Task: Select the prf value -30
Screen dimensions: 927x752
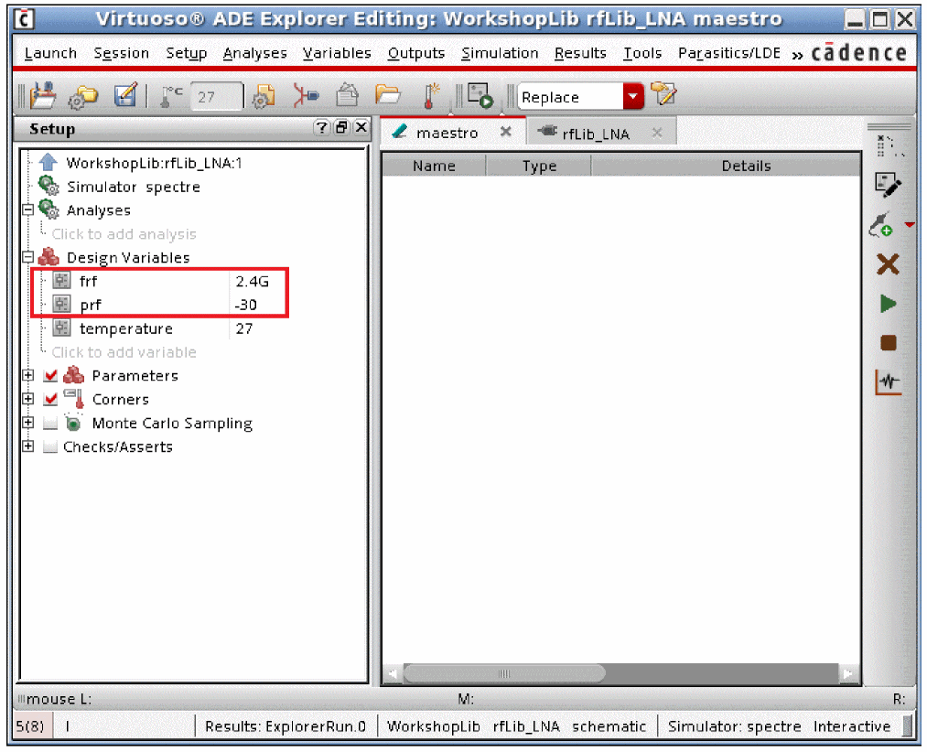Action: pos(246,305)
